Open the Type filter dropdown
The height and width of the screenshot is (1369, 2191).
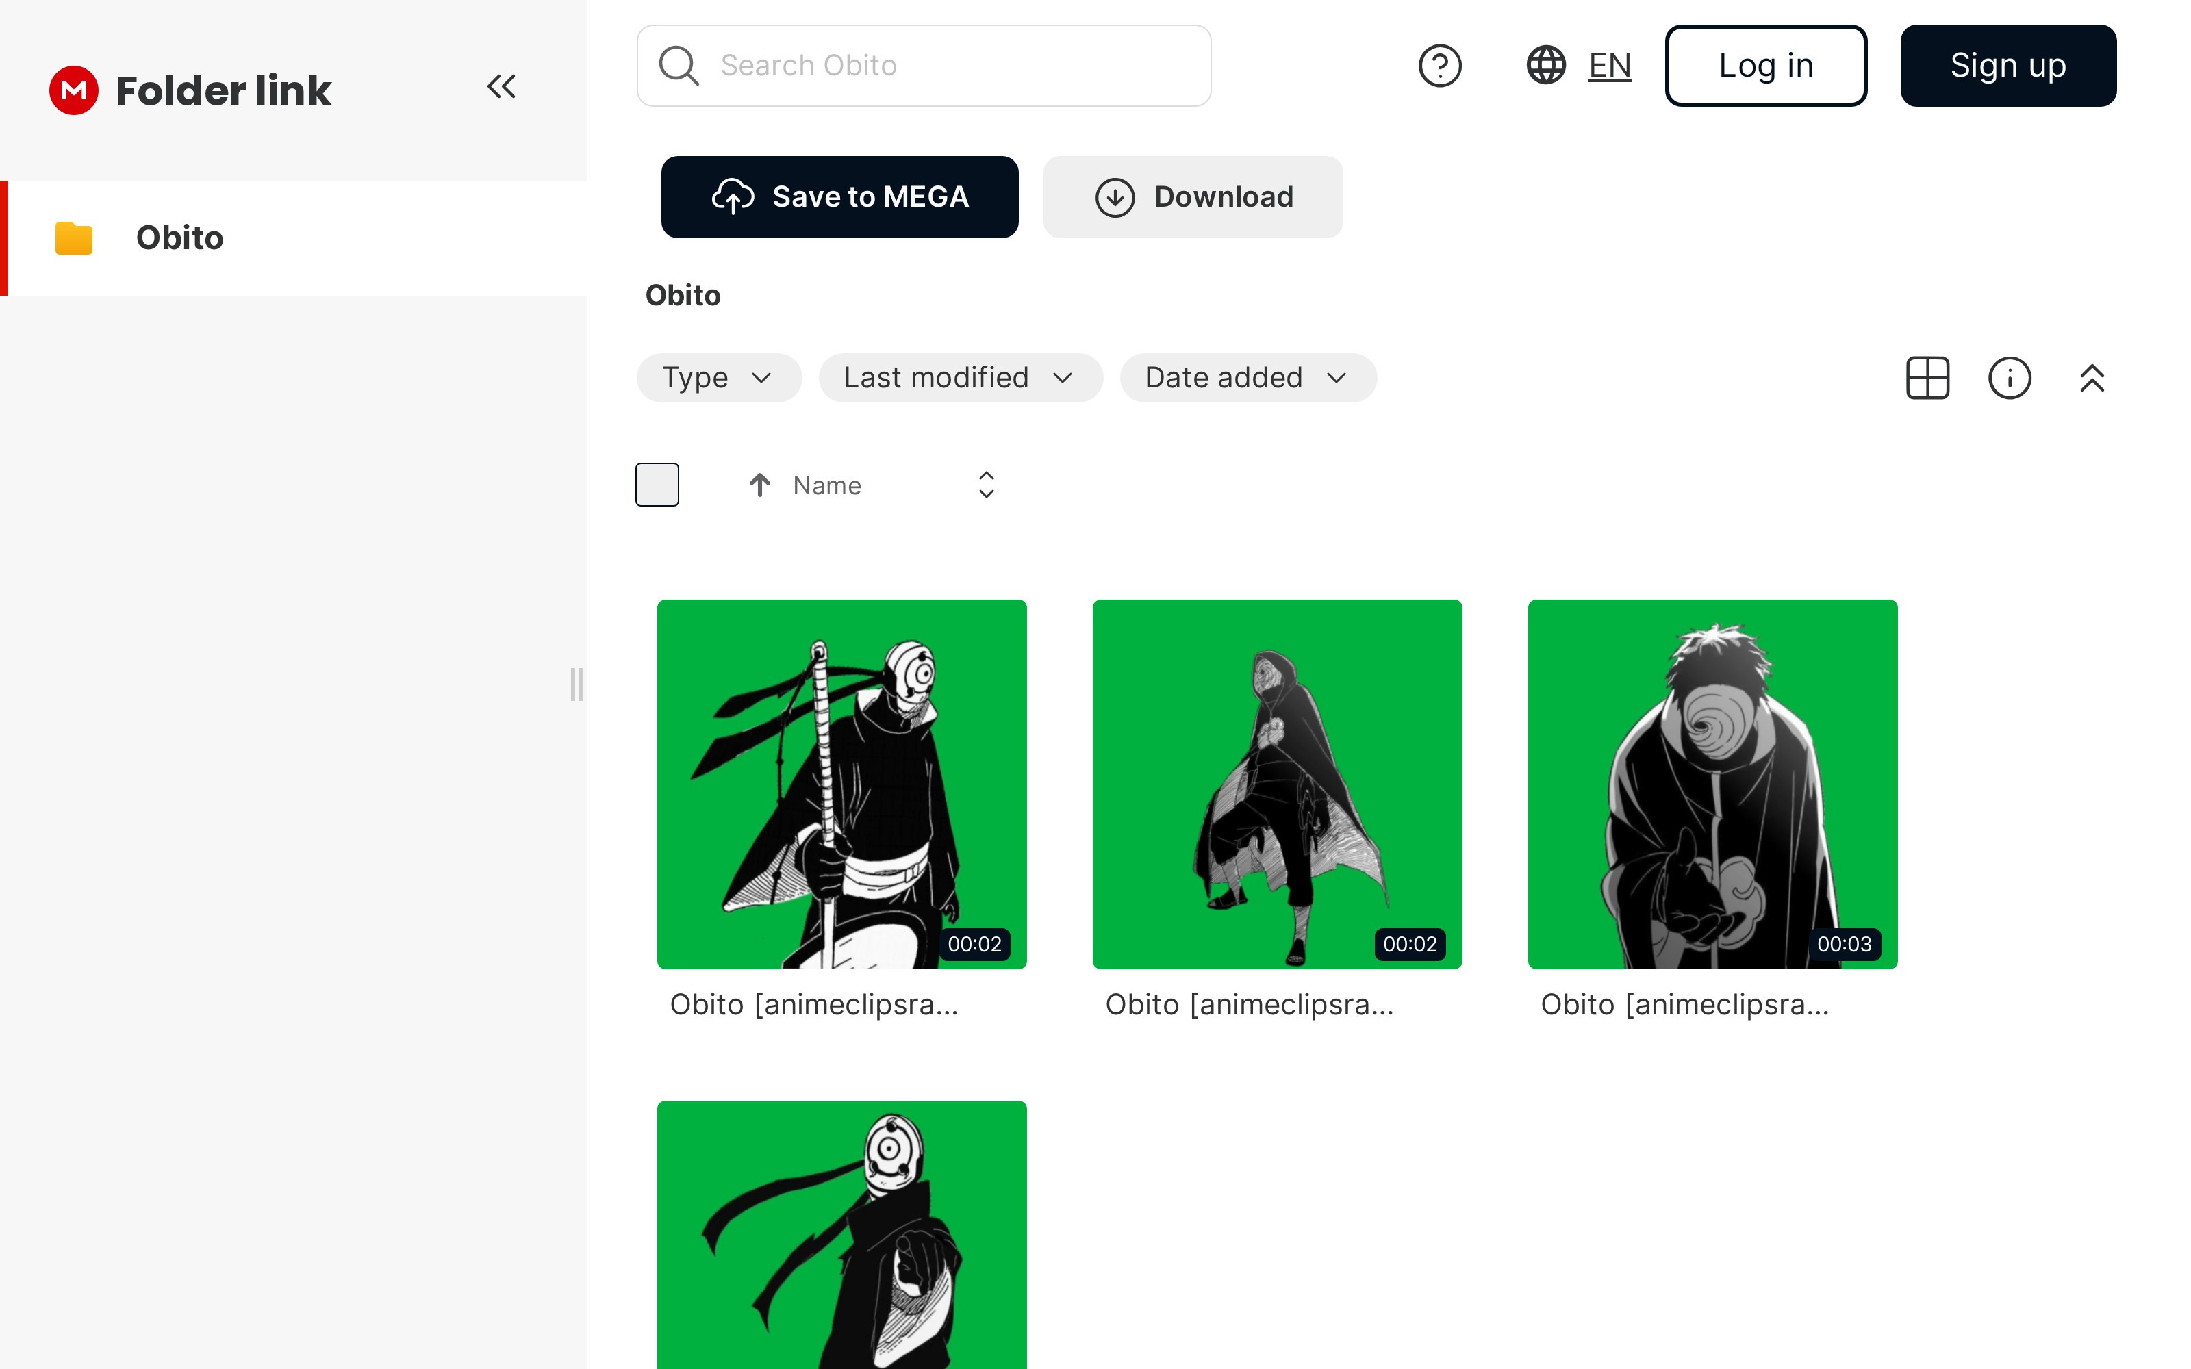pyautogui.click(x=719, y=378)
